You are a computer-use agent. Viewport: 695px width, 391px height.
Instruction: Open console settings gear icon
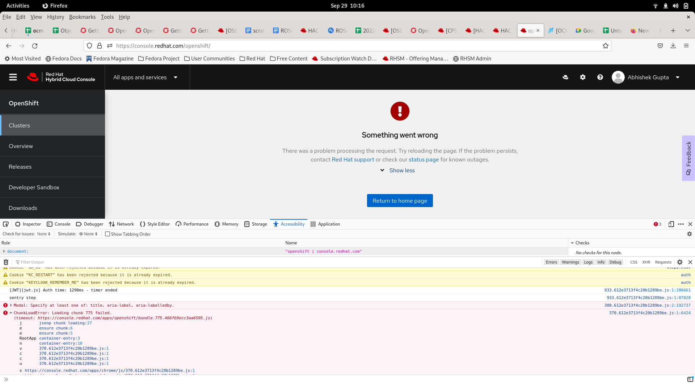(x=680, y=262)
